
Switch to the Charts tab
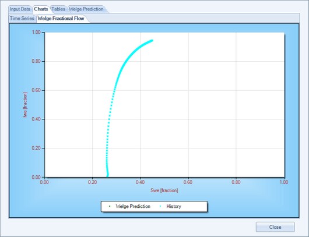point(41,9)
